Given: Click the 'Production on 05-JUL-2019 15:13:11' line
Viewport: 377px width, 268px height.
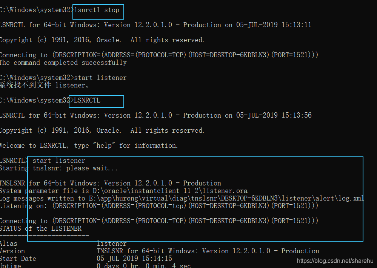Looking at the screenshot, I should coord(155,25).
